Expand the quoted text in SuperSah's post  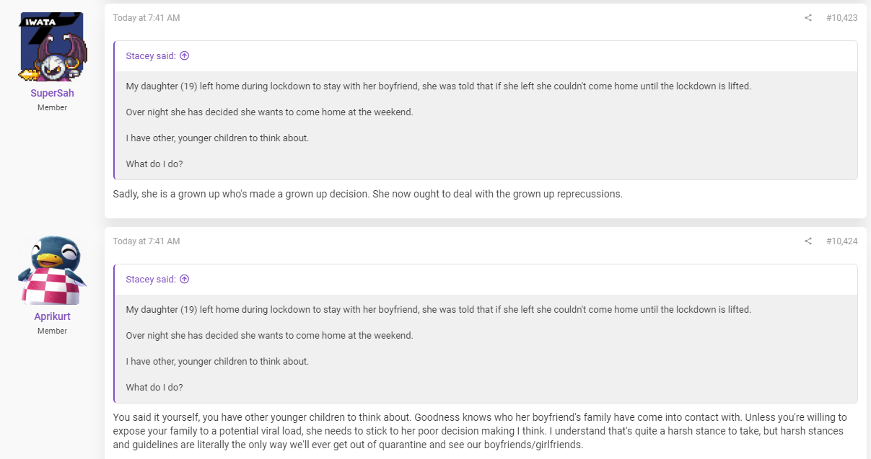pos(486,125)
